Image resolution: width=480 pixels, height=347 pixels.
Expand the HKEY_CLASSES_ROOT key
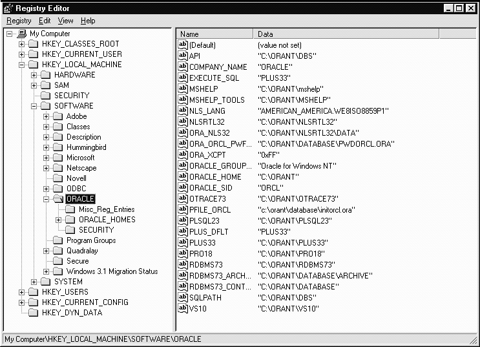coord(21,44)
